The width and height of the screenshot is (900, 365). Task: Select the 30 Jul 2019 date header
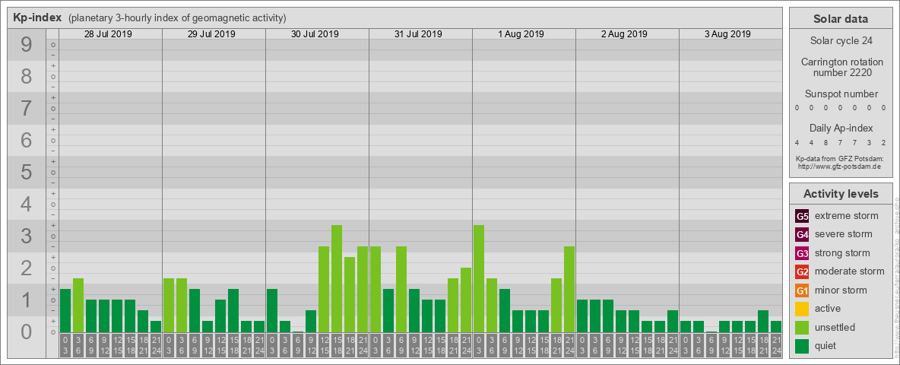click(315, 34)
